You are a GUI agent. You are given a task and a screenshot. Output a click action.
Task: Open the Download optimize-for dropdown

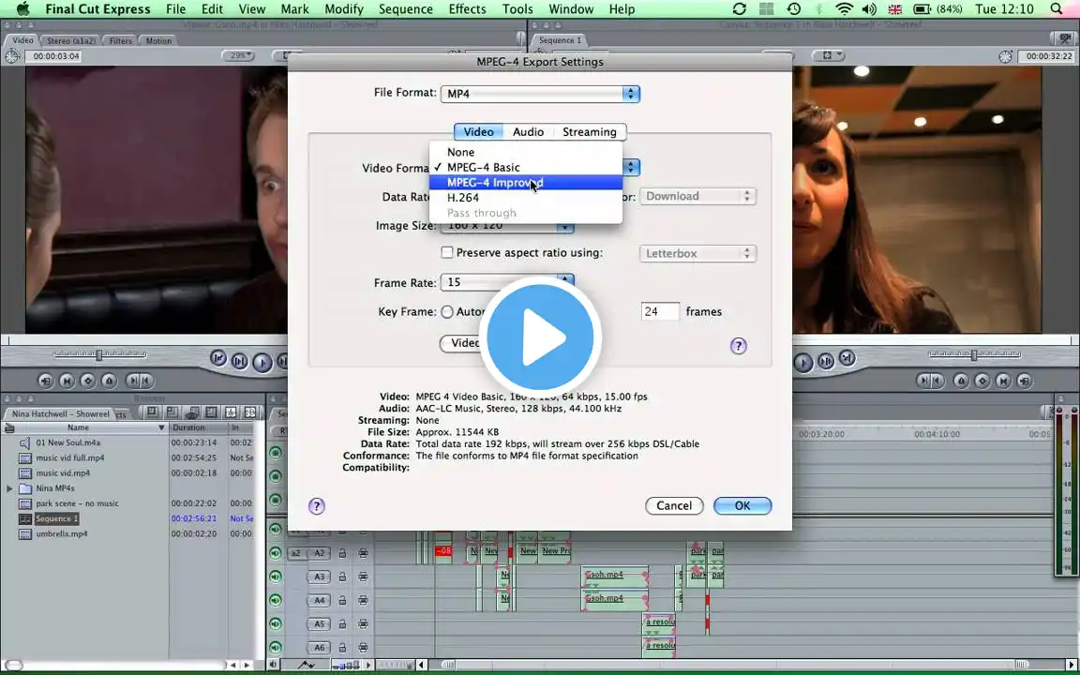(697, 196)
